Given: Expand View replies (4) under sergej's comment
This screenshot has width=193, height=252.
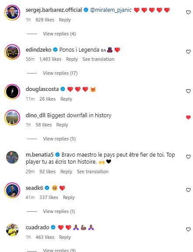Looking at the screenshot, I should point(60,34).
